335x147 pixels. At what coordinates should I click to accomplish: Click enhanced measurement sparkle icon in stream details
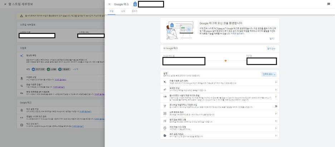point(21,56)
